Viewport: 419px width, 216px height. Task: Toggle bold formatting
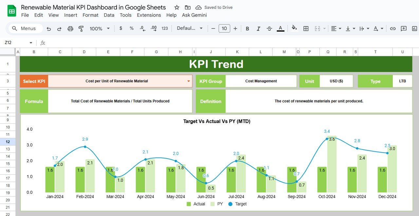click(247, 28)
